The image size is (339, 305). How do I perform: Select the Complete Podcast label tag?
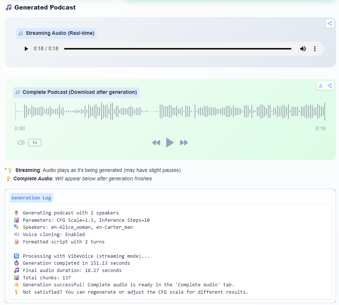point(76,92)
